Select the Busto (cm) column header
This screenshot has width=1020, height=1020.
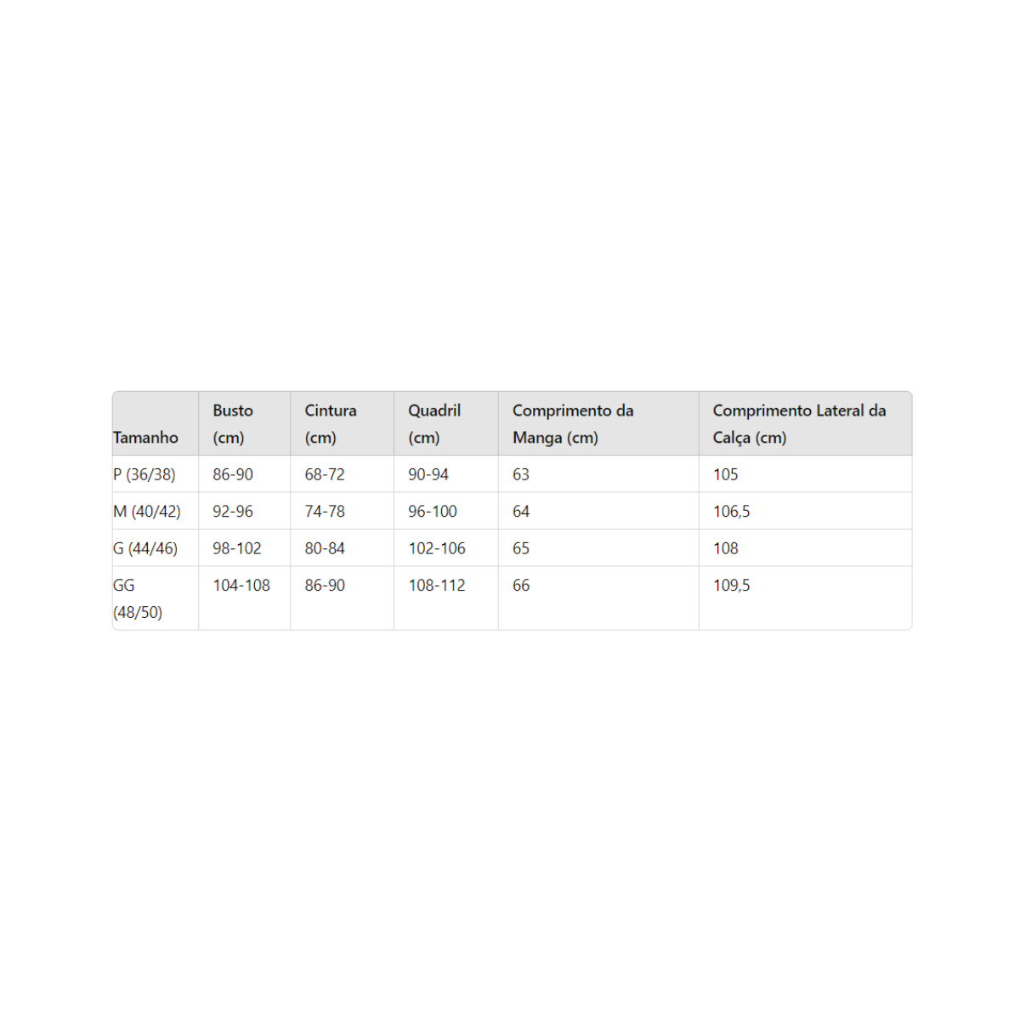[x=233, y=423]
